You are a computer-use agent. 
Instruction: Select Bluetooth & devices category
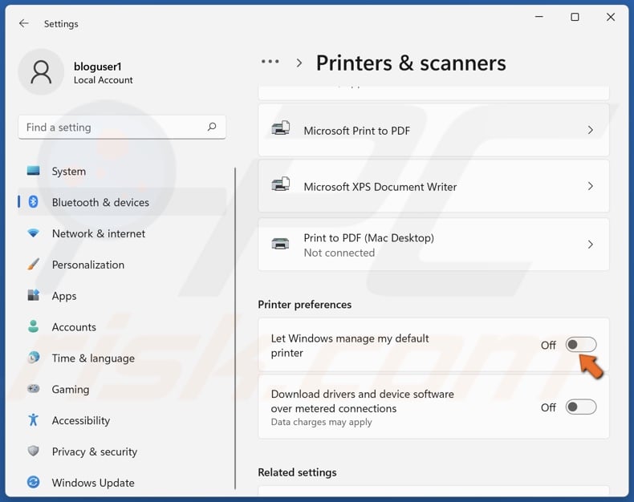click(122, 202)
